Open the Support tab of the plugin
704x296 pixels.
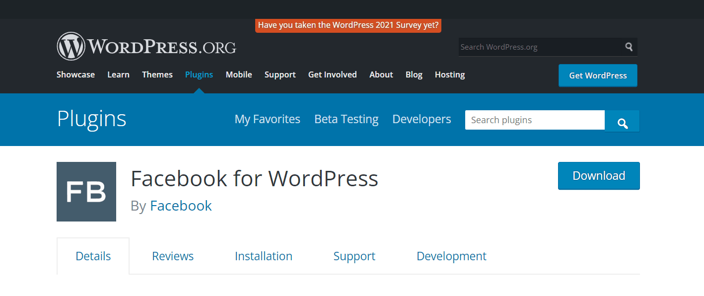354,256
